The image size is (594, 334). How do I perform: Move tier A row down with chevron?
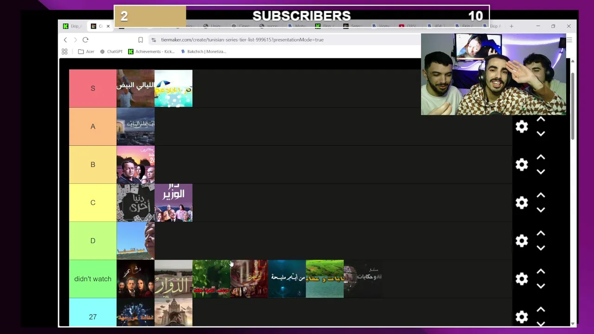point(541,134)
